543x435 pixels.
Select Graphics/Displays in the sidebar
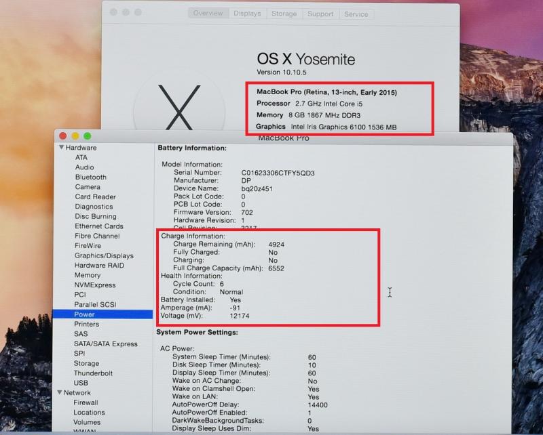point(104,255)
